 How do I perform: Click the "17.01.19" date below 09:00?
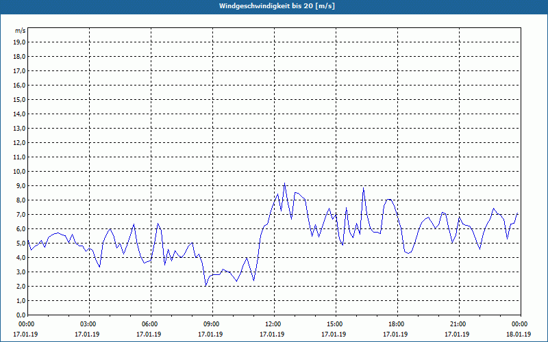click(210, 334)
